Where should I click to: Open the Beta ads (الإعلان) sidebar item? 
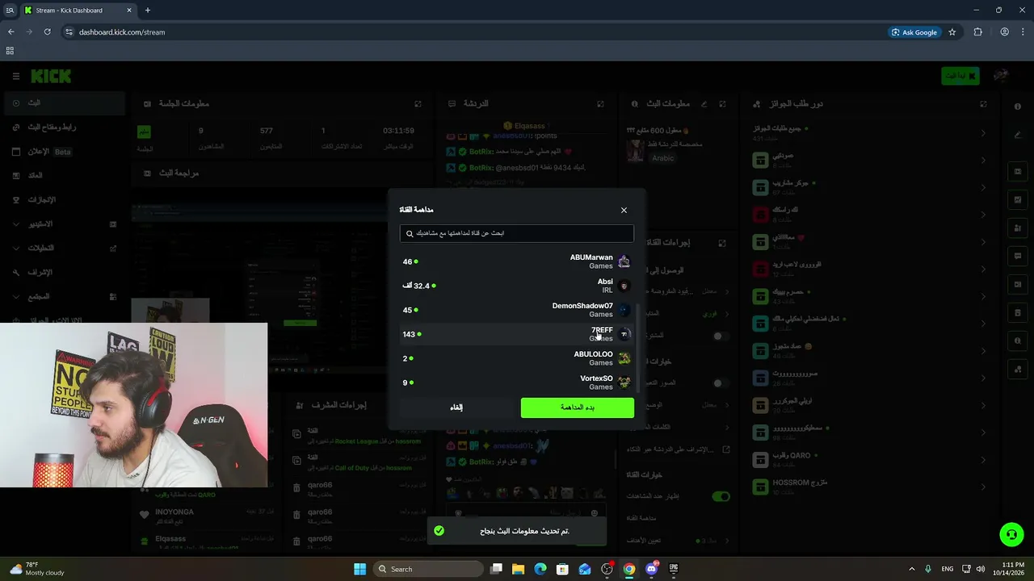(63, 151)
